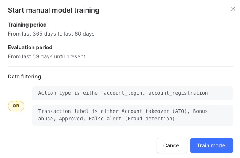Click the yellow OR operator badge
The height and width of the screenshot is (158, 240).
coord(16,106)
